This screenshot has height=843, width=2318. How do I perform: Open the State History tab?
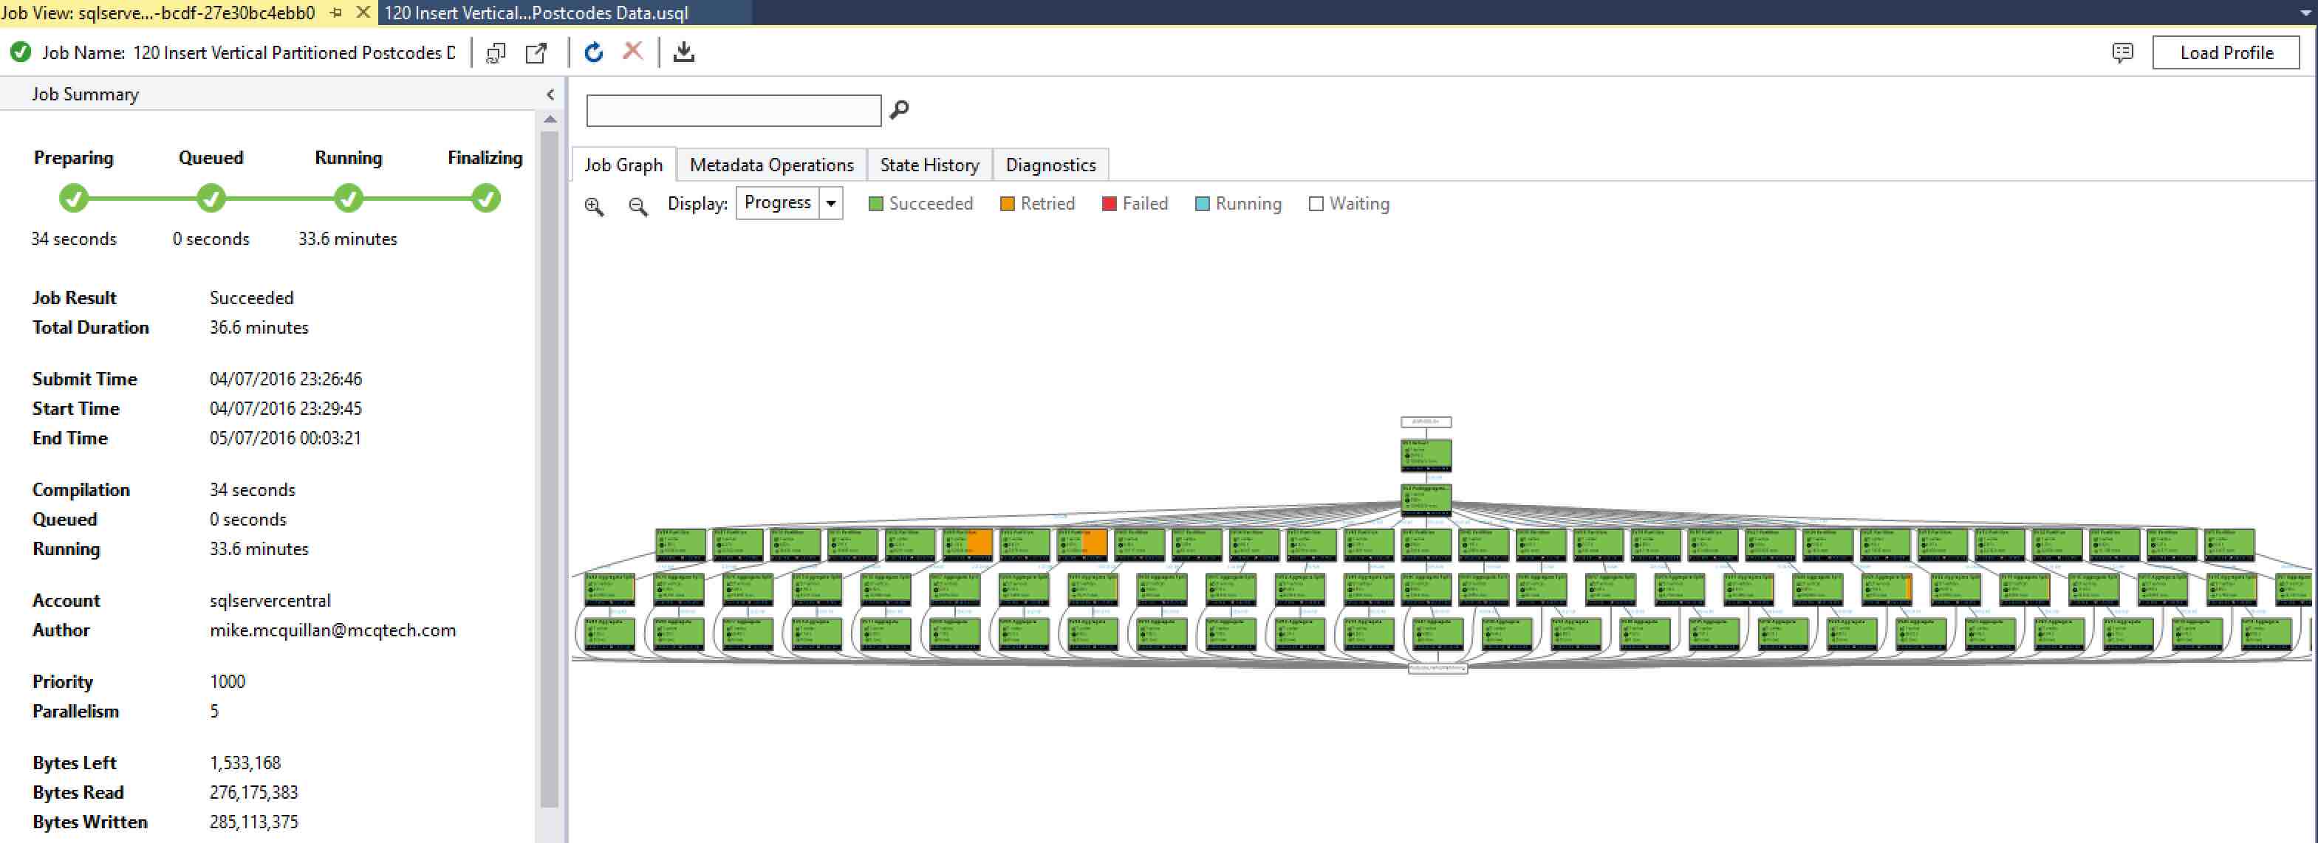[929, 165]
